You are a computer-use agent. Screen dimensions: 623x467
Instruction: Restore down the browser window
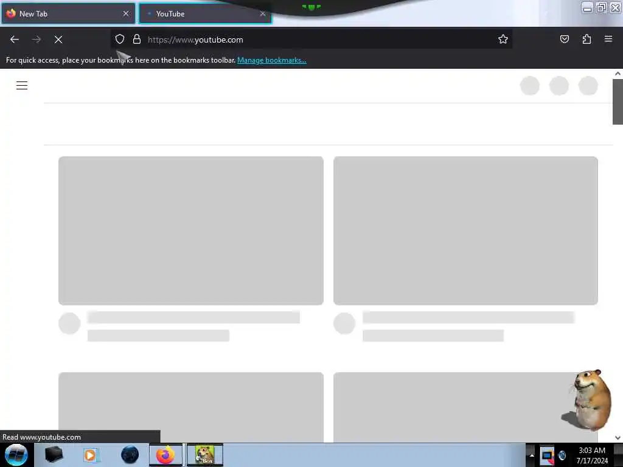(x=602, y=7)
